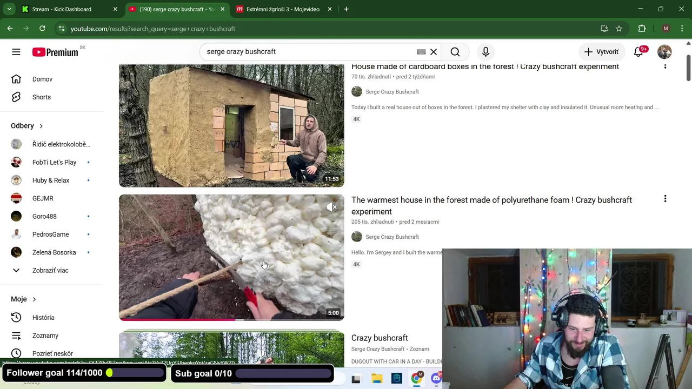Open the Vytvoriť create button

click(601, 52)
